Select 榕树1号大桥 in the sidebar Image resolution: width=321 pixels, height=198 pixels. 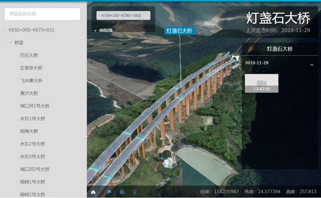pos(33,182)
